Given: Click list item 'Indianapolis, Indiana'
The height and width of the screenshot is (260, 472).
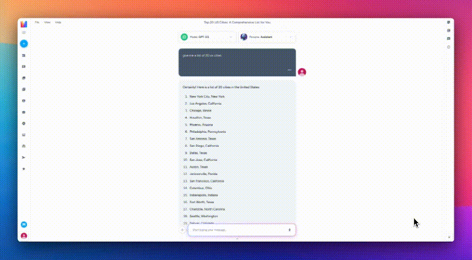Looking at the screenshot, I should tap(204, 195).
